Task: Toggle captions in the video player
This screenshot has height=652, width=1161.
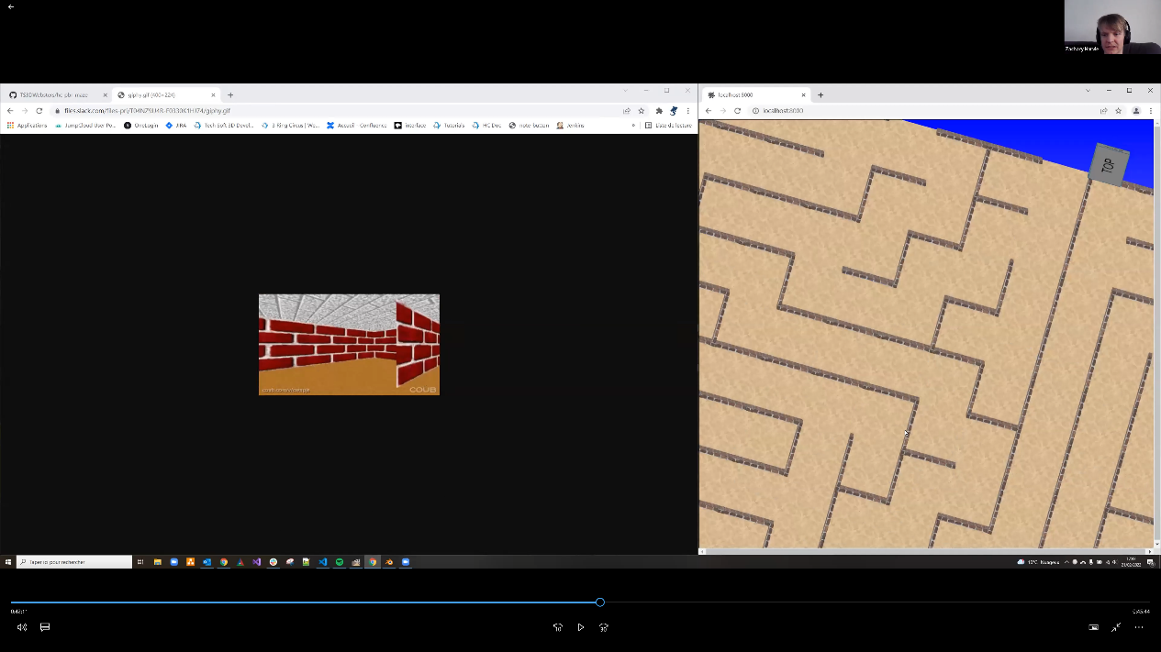Action: tap(44, 627)
